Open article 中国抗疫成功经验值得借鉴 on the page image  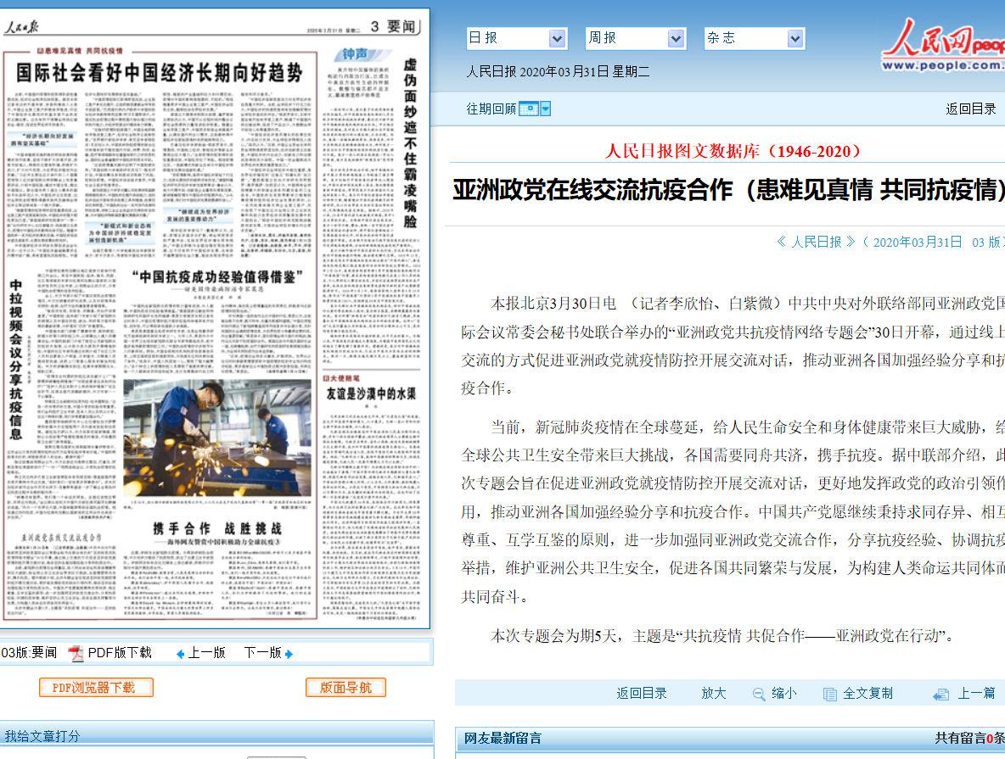click(x=217, y=276)
